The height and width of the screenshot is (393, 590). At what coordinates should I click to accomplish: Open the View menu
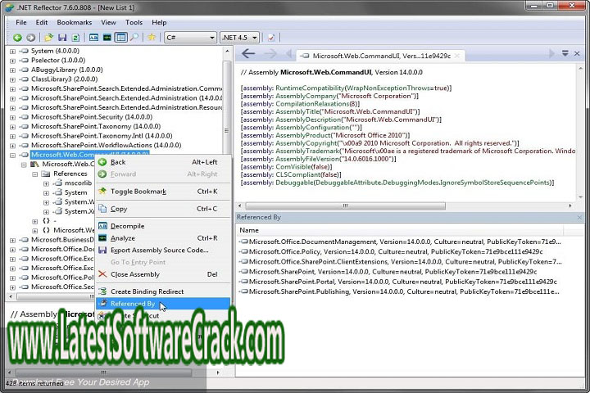click(108, 23)
